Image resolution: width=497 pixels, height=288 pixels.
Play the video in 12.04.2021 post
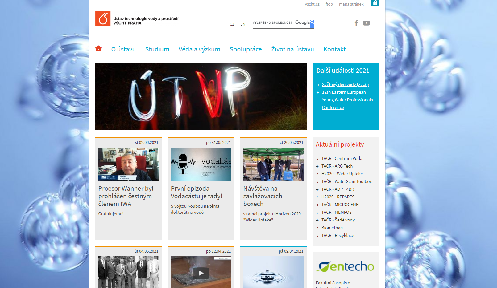[201, 273]
